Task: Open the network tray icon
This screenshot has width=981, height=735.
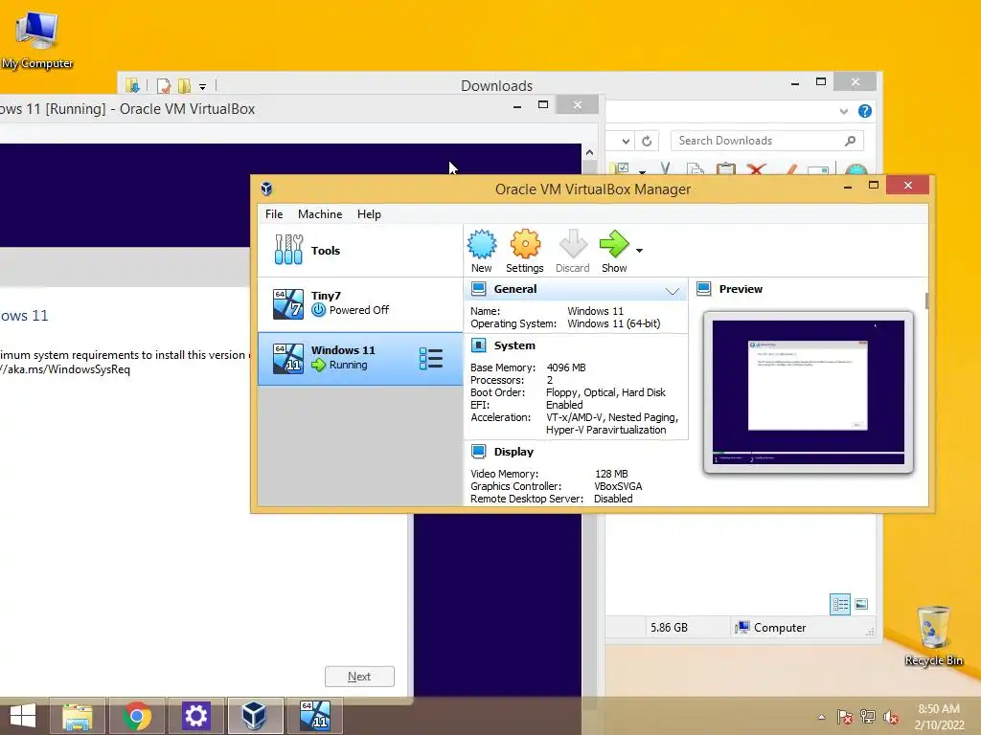Action: [x=868, y=717]
